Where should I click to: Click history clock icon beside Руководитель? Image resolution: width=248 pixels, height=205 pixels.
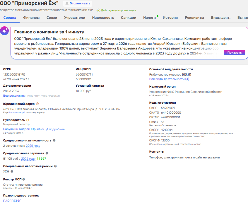[x=28, y=120]
